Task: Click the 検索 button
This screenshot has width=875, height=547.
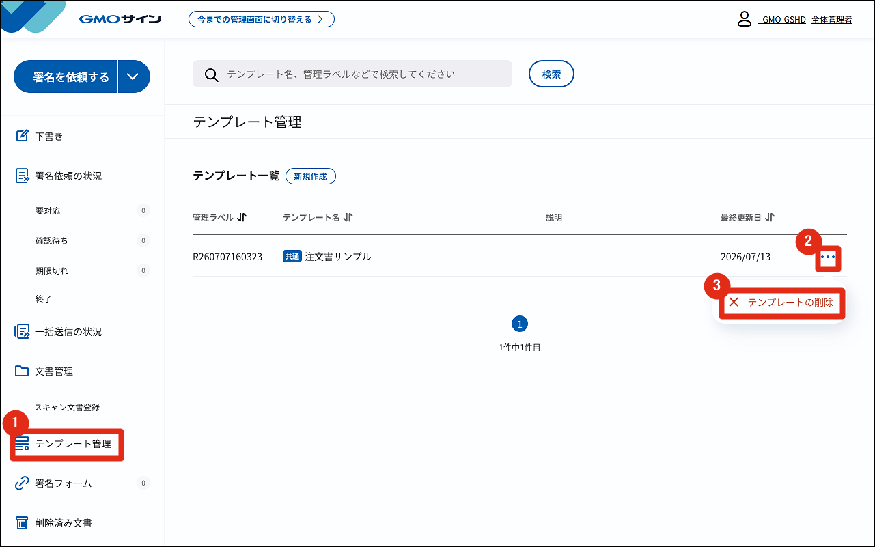Action: (551, 74)
